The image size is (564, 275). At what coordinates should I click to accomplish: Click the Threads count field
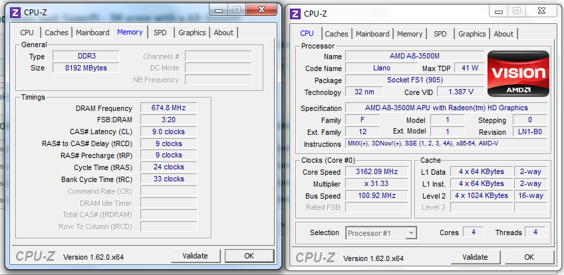point(535,232)
